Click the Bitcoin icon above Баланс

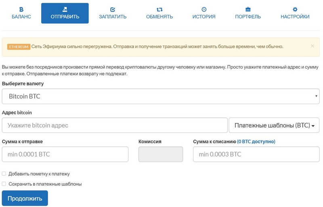21,9
